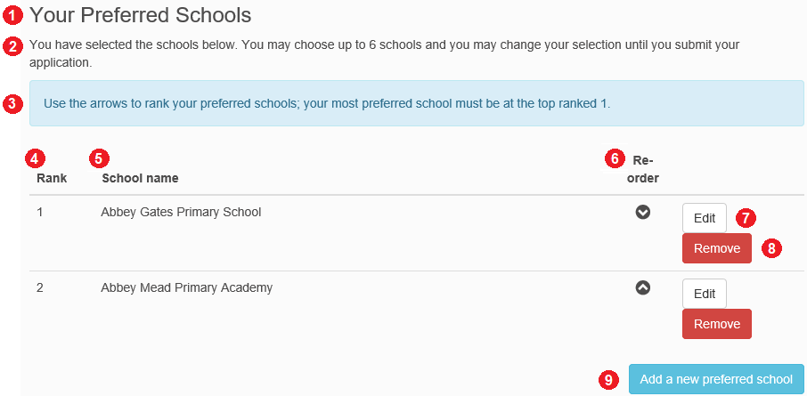Click the Rank column header
The image size is (807, 396).
pos(52,179)
